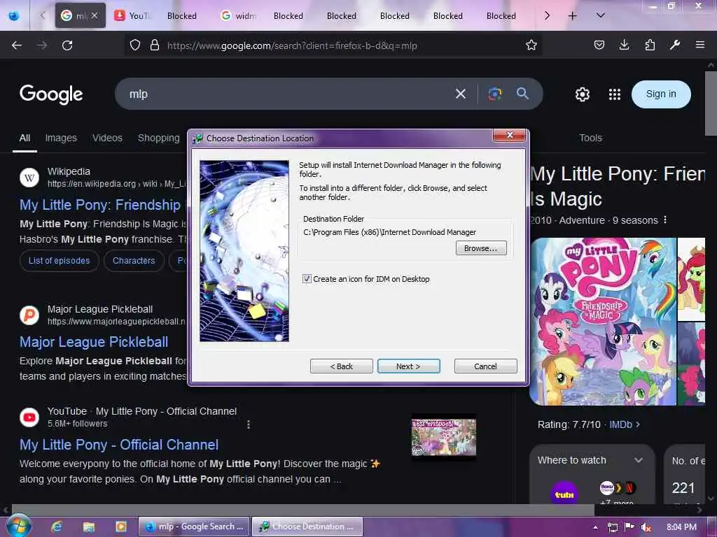Open the media player taskbar icon
Viewport: 717px width, 537px height.
click(x=120, y=527)
